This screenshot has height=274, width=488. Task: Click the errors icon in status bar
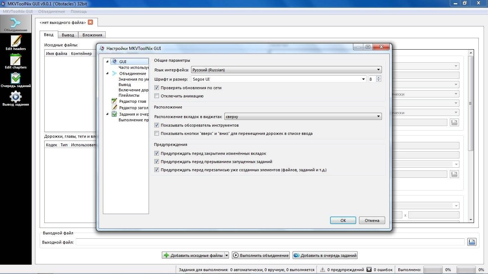click(x=369, y=270)
